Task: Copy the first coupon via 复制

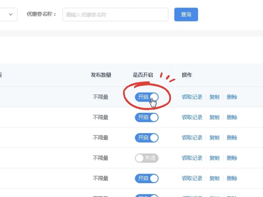Action: (x=215, y=97)
